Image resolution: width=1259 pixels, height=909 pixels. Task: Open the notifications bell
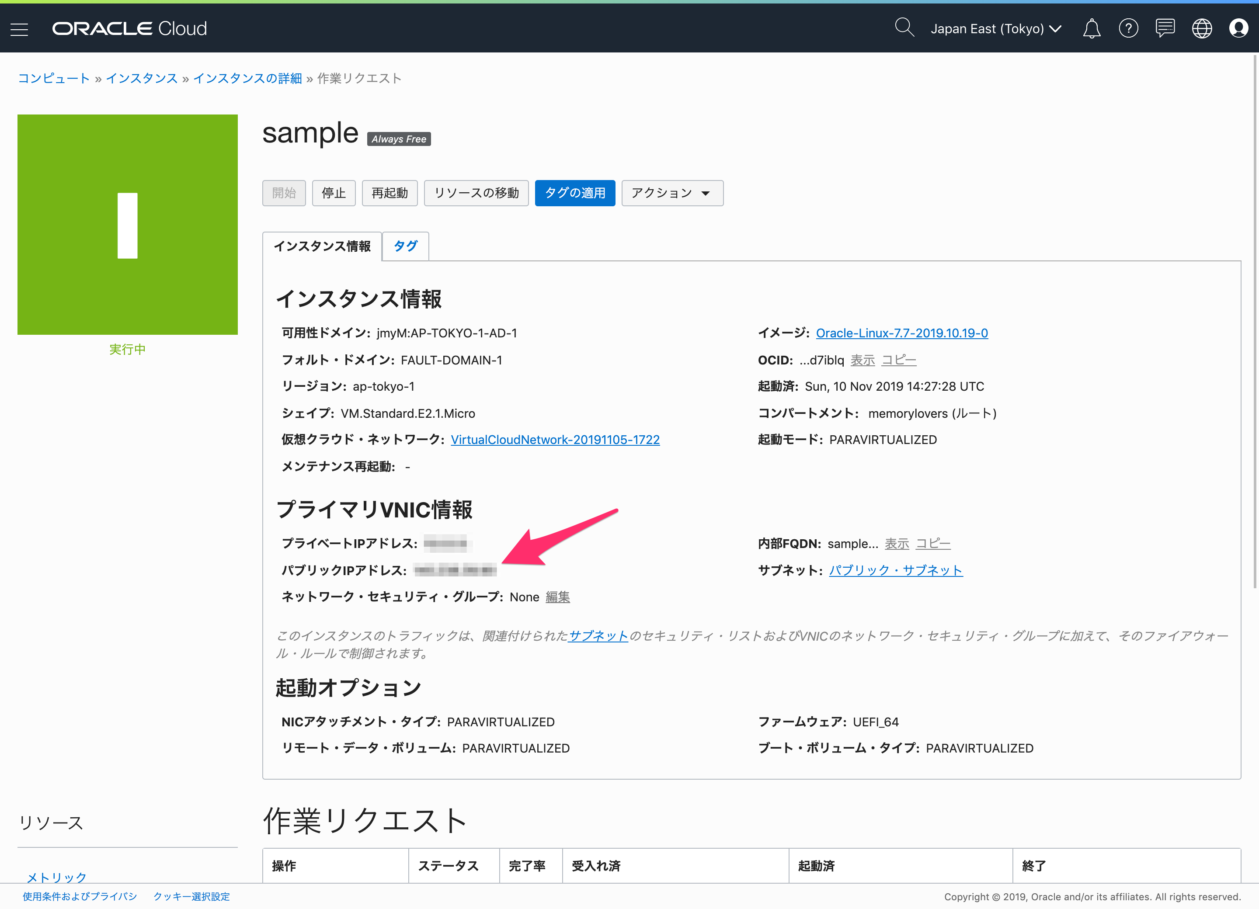1092,28
